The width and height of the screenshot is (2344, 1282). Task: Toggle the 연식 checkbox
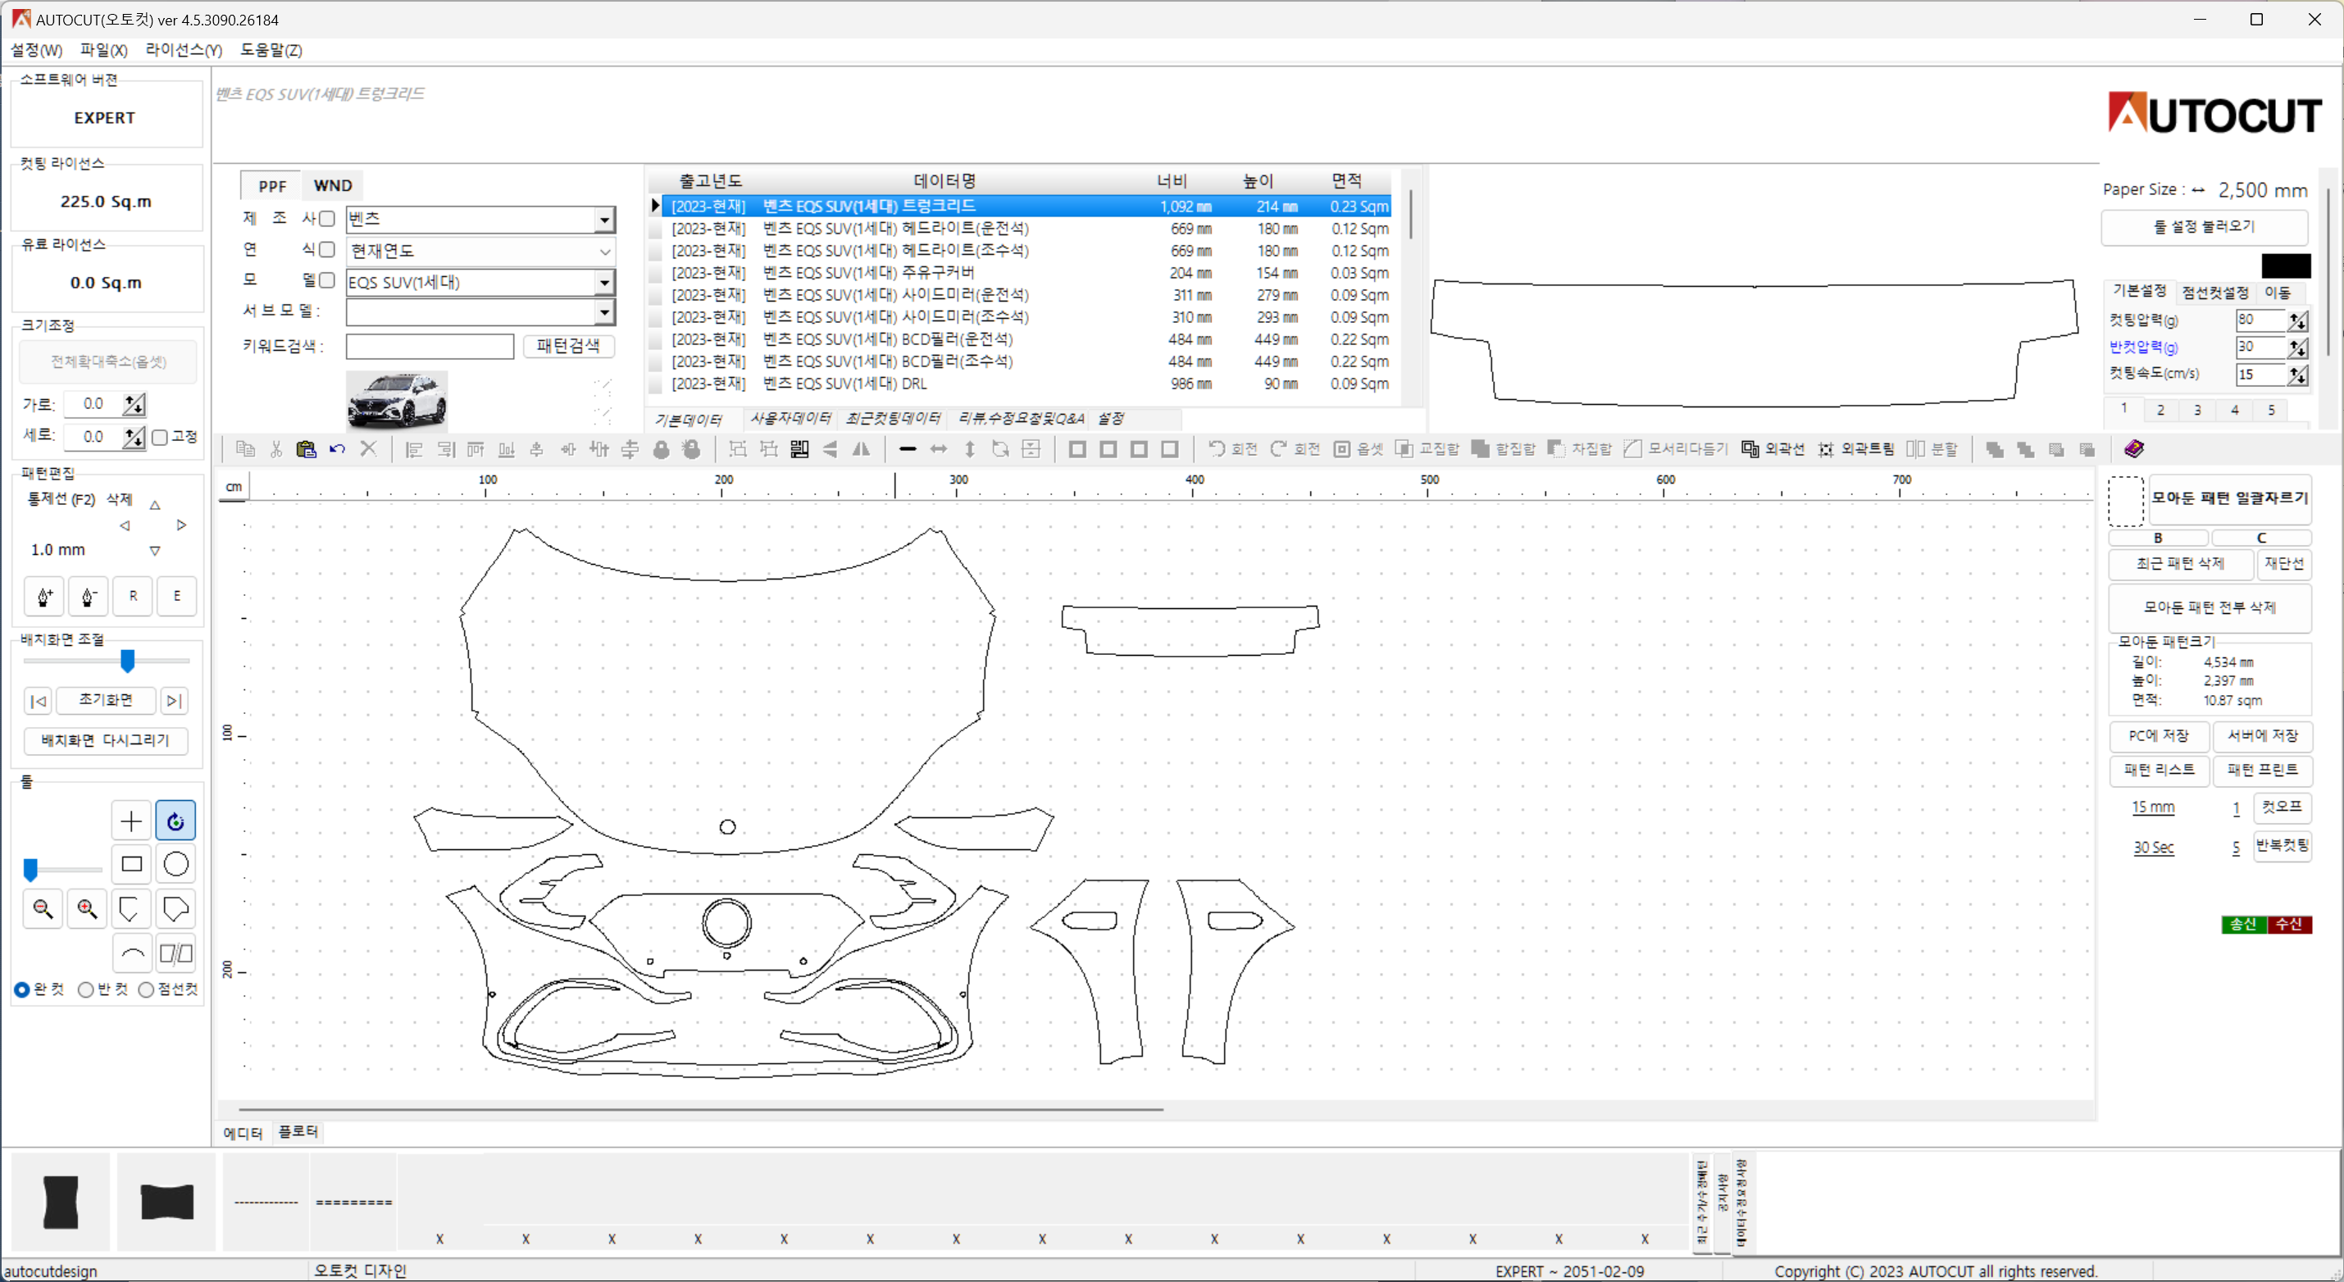pyautogui.click(x=326, y=249)
